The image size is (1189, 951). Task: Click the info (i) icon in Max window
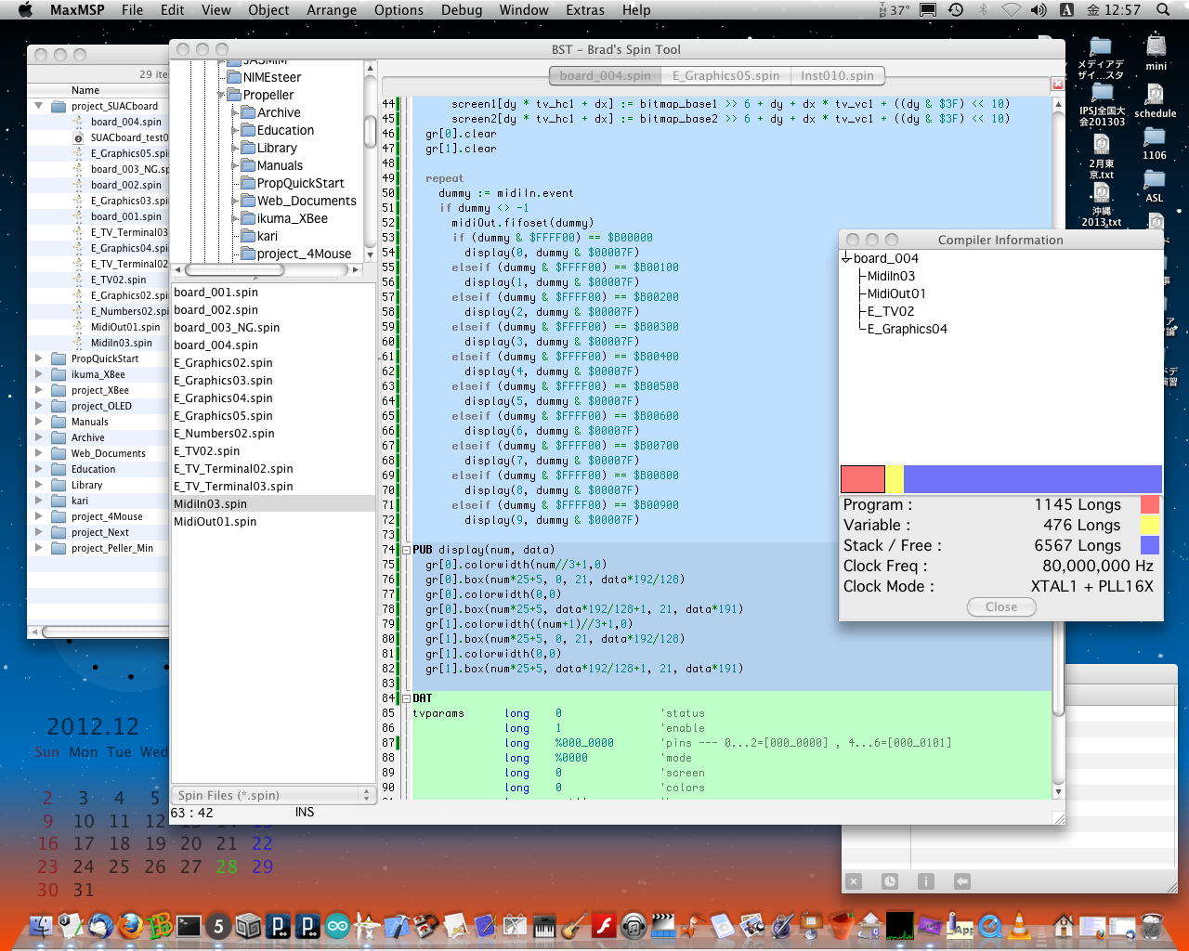click(x=926, y=881)
